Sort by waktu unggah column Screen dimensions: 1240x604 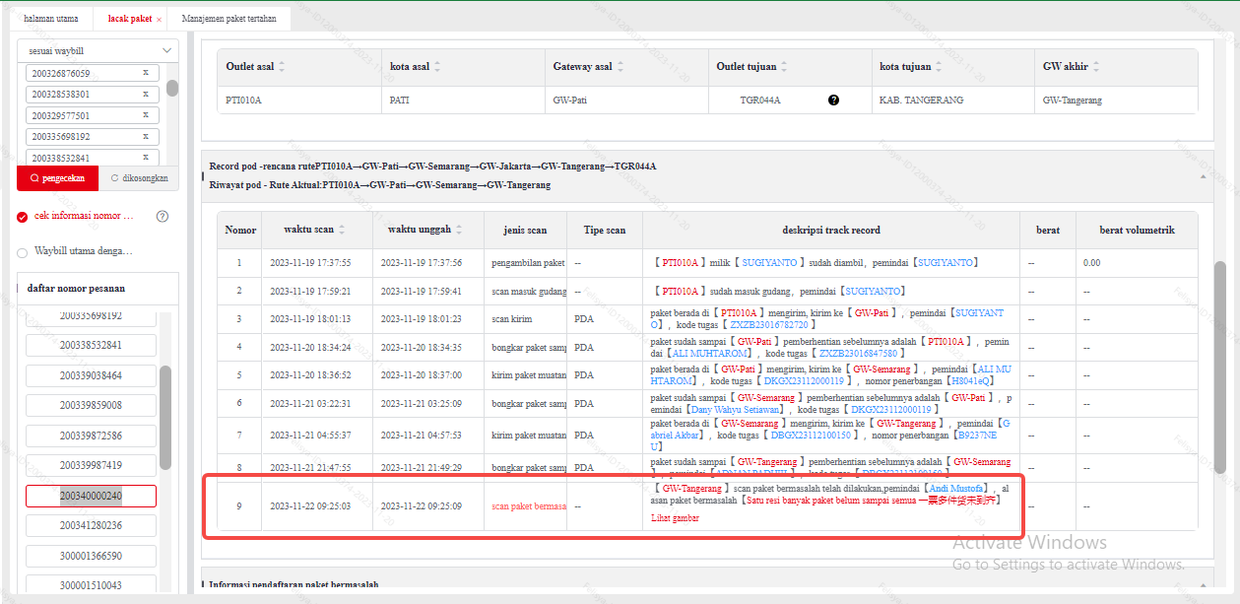point(459,230)
